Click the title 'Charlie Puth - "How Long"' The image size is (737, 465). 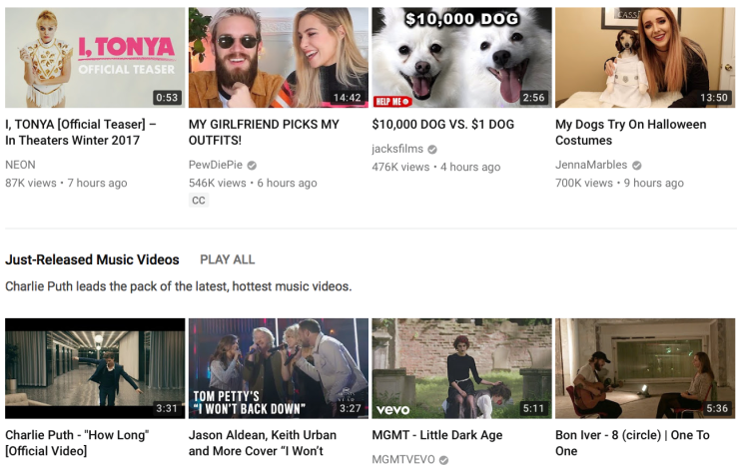[78, 443]
